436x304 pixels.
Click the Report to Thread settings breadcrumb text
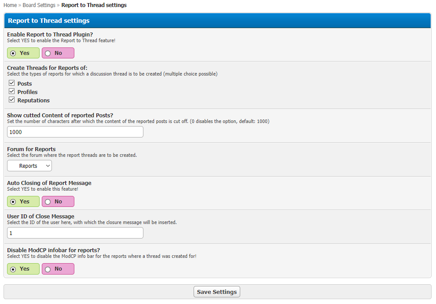pyautogui.click(x=94, y=5)
